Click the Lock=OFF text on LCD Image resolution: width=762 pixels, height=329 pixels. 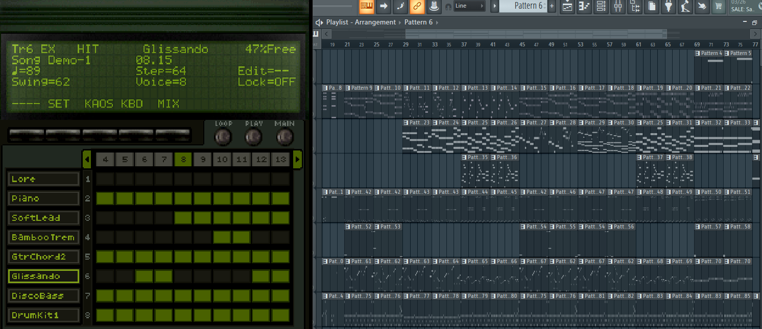point(267,82)
